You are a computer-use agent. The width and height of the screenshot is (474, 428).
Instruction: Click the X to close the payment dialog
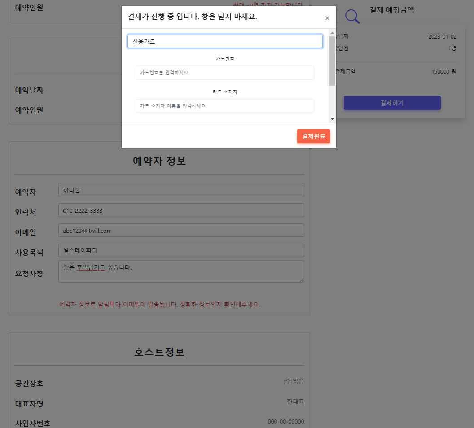[327, 18]
